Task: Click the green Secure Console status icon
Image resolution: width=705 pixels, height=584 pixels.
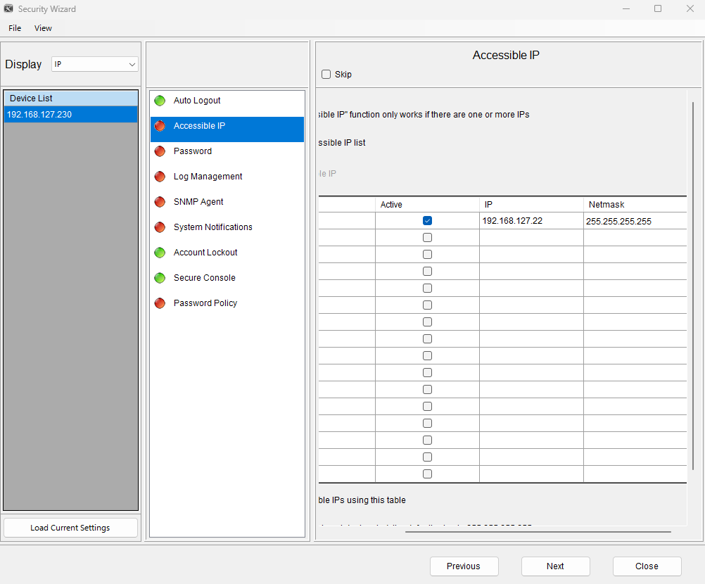Action: pyautogui.click(x=160, y=278)
